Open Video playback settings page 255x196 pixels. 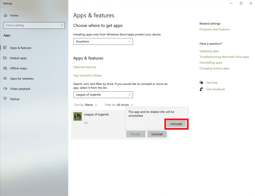coord(20,89)
